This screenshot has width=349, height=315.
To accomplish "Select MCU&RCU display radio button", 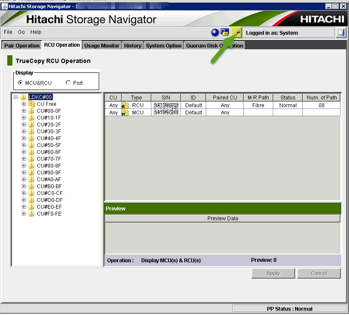I will 20,83.
